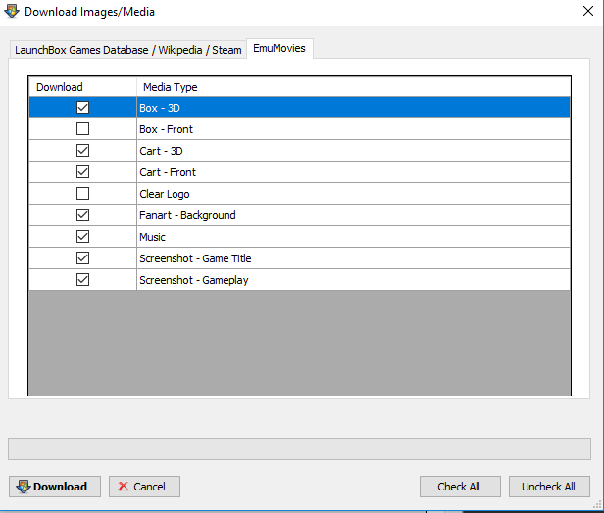Viewport: 604px width, 513px height.
Task: Toggle the Screenshot - Gameplay checkbox
Action: (82, 280)
